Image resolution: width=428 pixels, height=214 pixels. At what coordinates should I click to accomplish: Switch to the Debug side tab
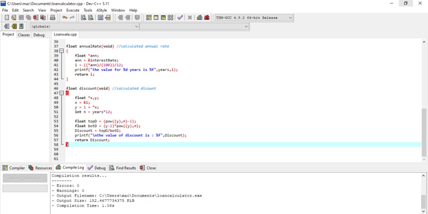click(39, 35)
